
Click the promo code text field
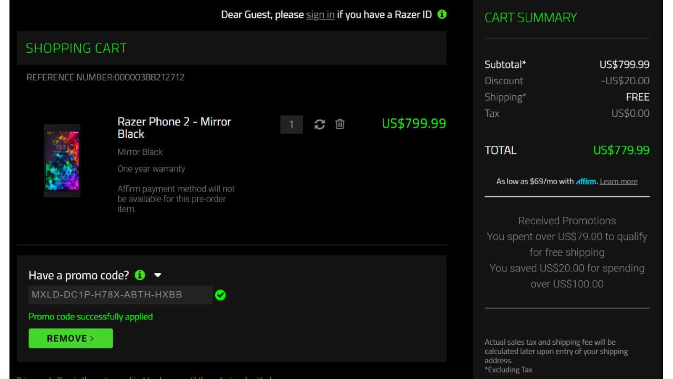coord(120,295)
